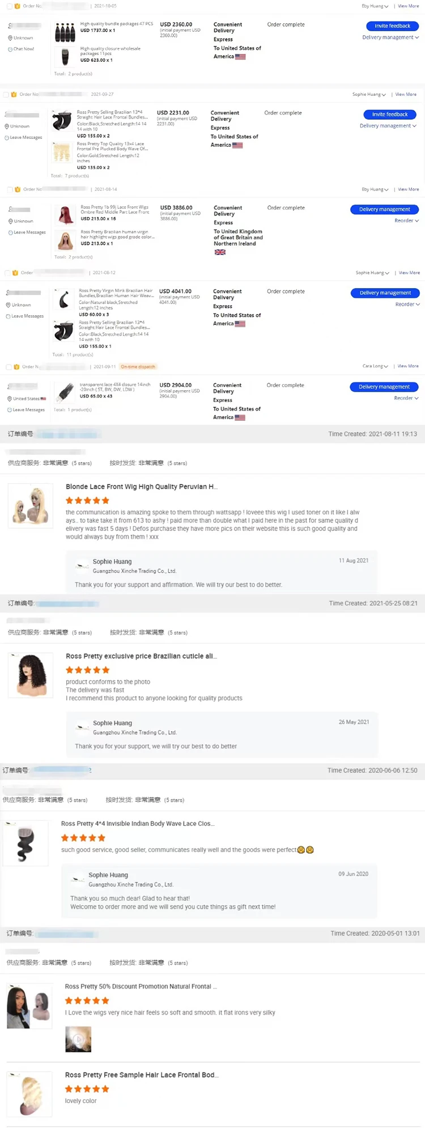Click the Chat Now! icon
The height and width of the screenshot is (1128, 425).
pos(10,49)
